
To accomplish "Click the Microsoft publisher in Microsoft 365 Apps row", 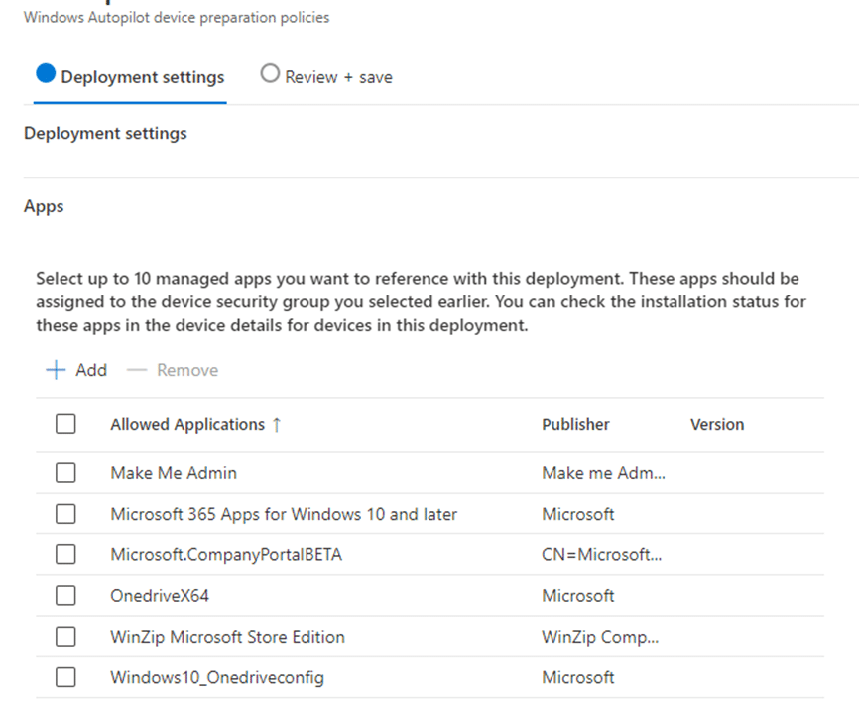I will tap(578, 514).
